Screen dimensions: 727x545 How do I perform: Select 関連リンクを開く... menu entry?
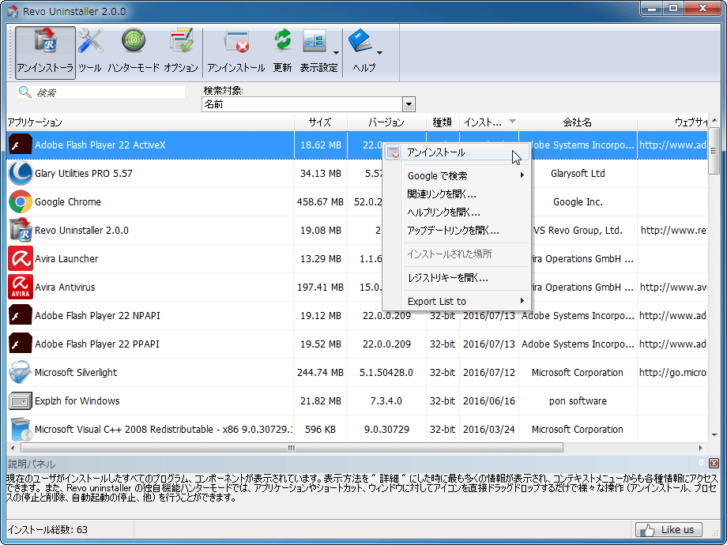(457, 194)
